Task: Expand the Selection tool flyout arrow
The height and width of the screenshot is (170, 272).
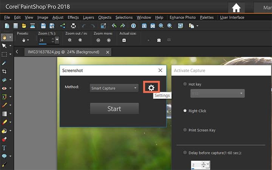Action: click(x=11, y=54)
